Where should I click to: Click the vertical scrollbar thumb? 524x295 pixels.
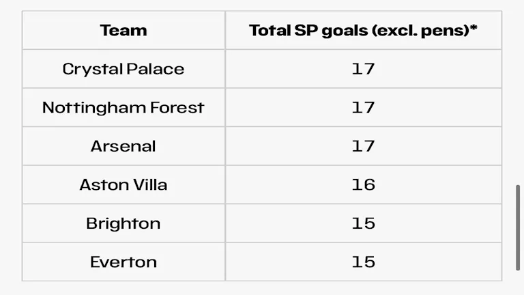coord(518,227)
